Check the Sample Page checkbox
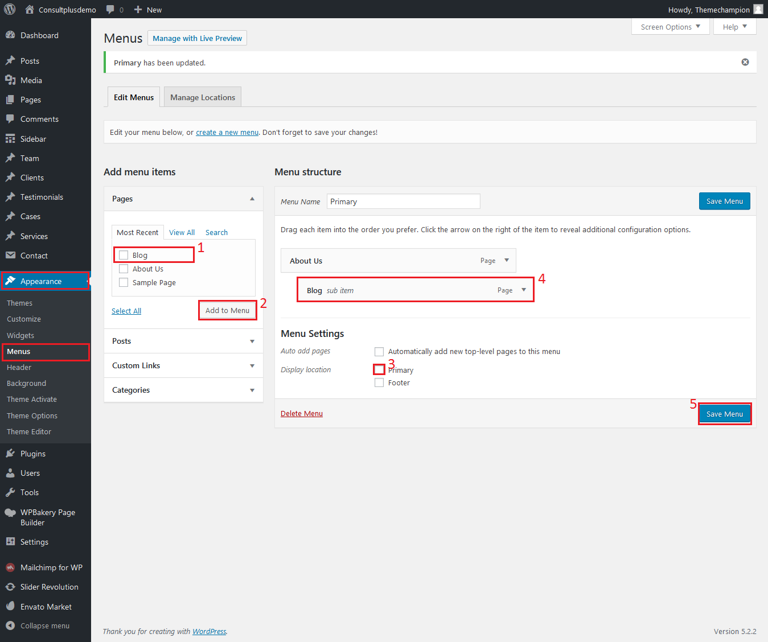 click(124, 282)
